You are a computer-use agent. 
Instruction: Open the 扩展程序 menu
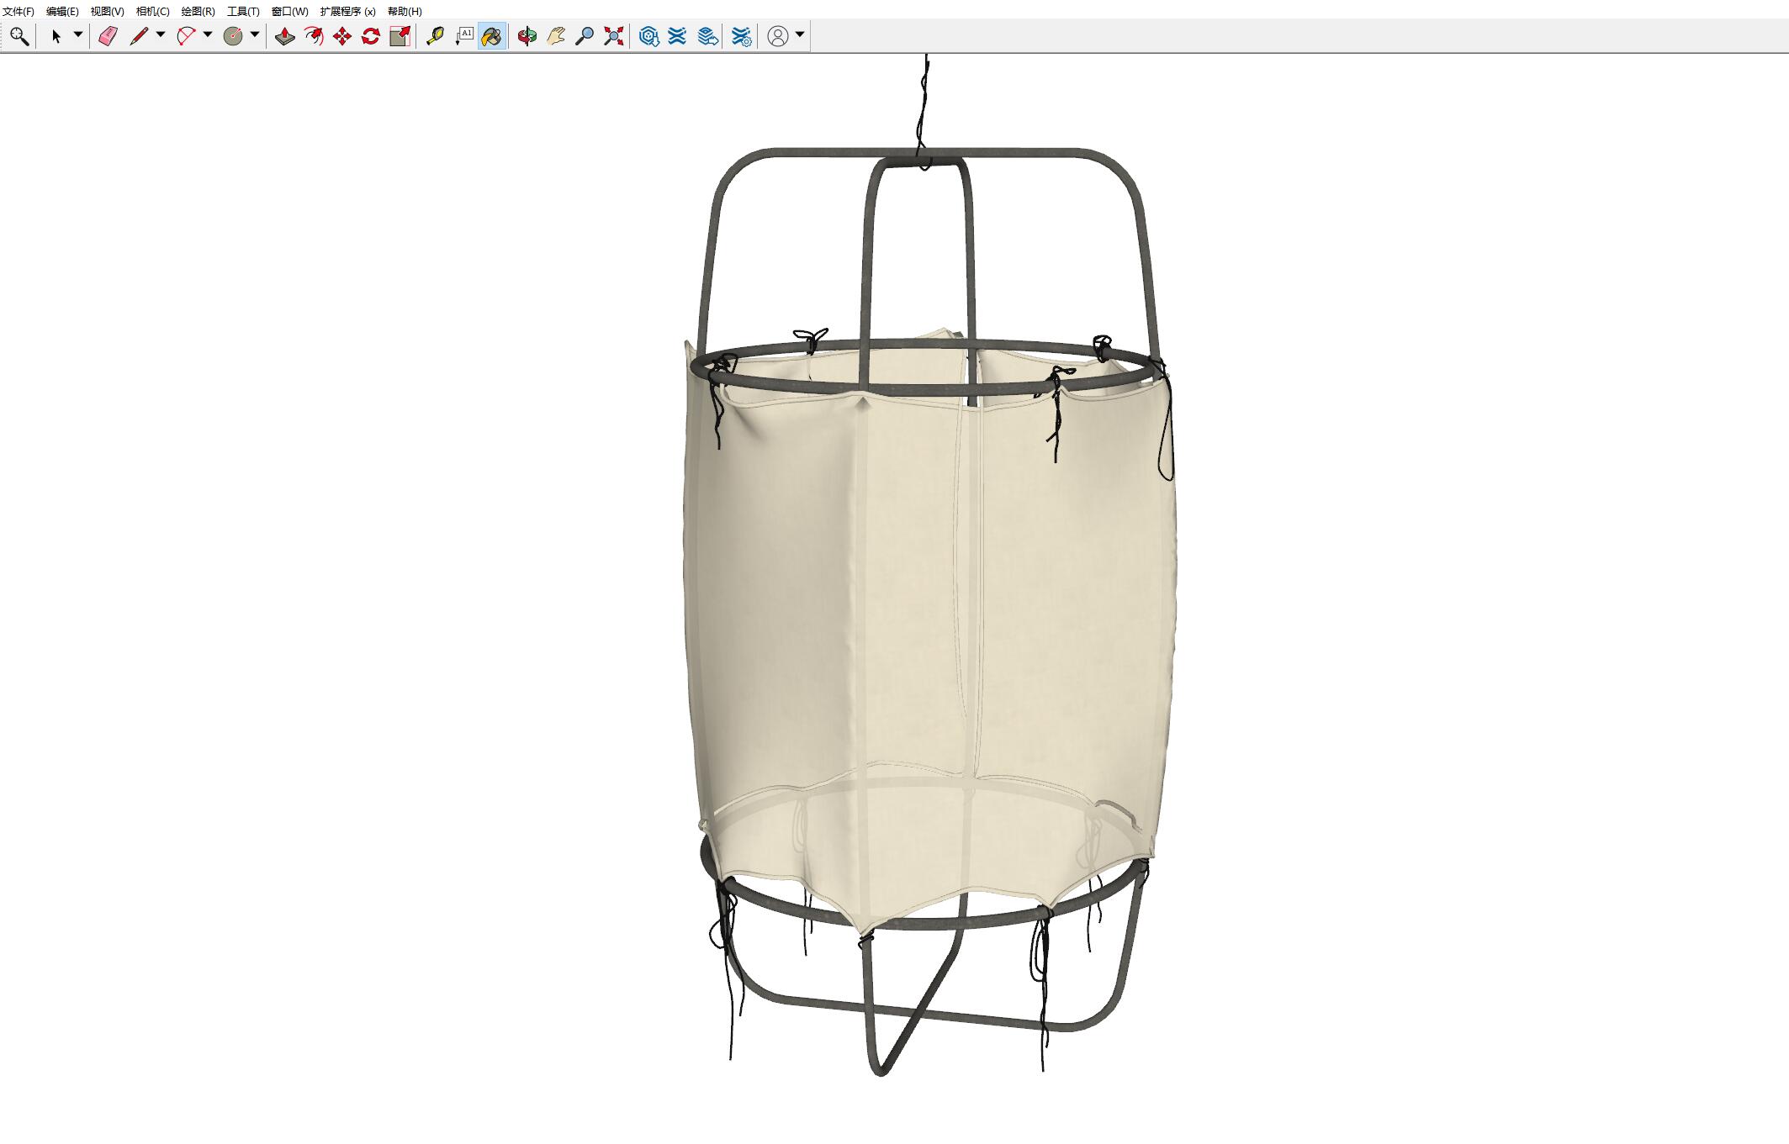(x=347, y=12)
